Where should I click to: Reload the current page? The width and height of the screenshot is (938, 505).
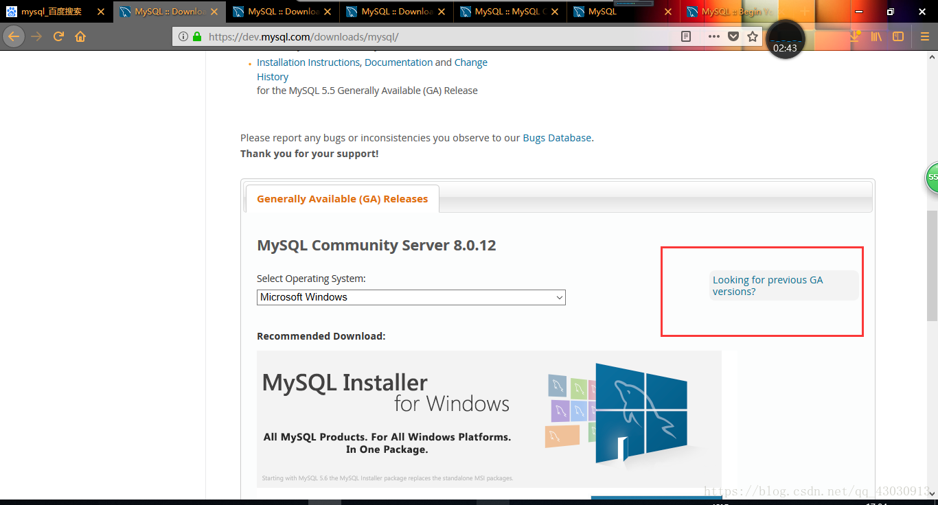coord(59,36)
